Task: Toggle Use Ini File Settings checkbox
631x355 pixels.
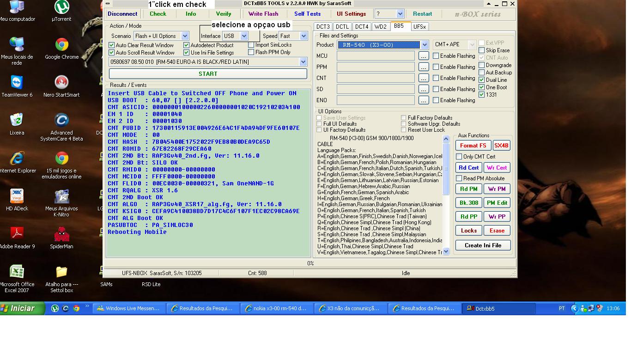Action: coord(186,53)
